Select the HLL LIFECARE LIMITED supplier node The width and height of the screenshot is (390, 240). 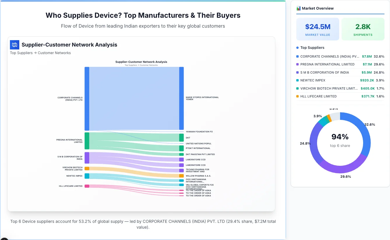86,186
